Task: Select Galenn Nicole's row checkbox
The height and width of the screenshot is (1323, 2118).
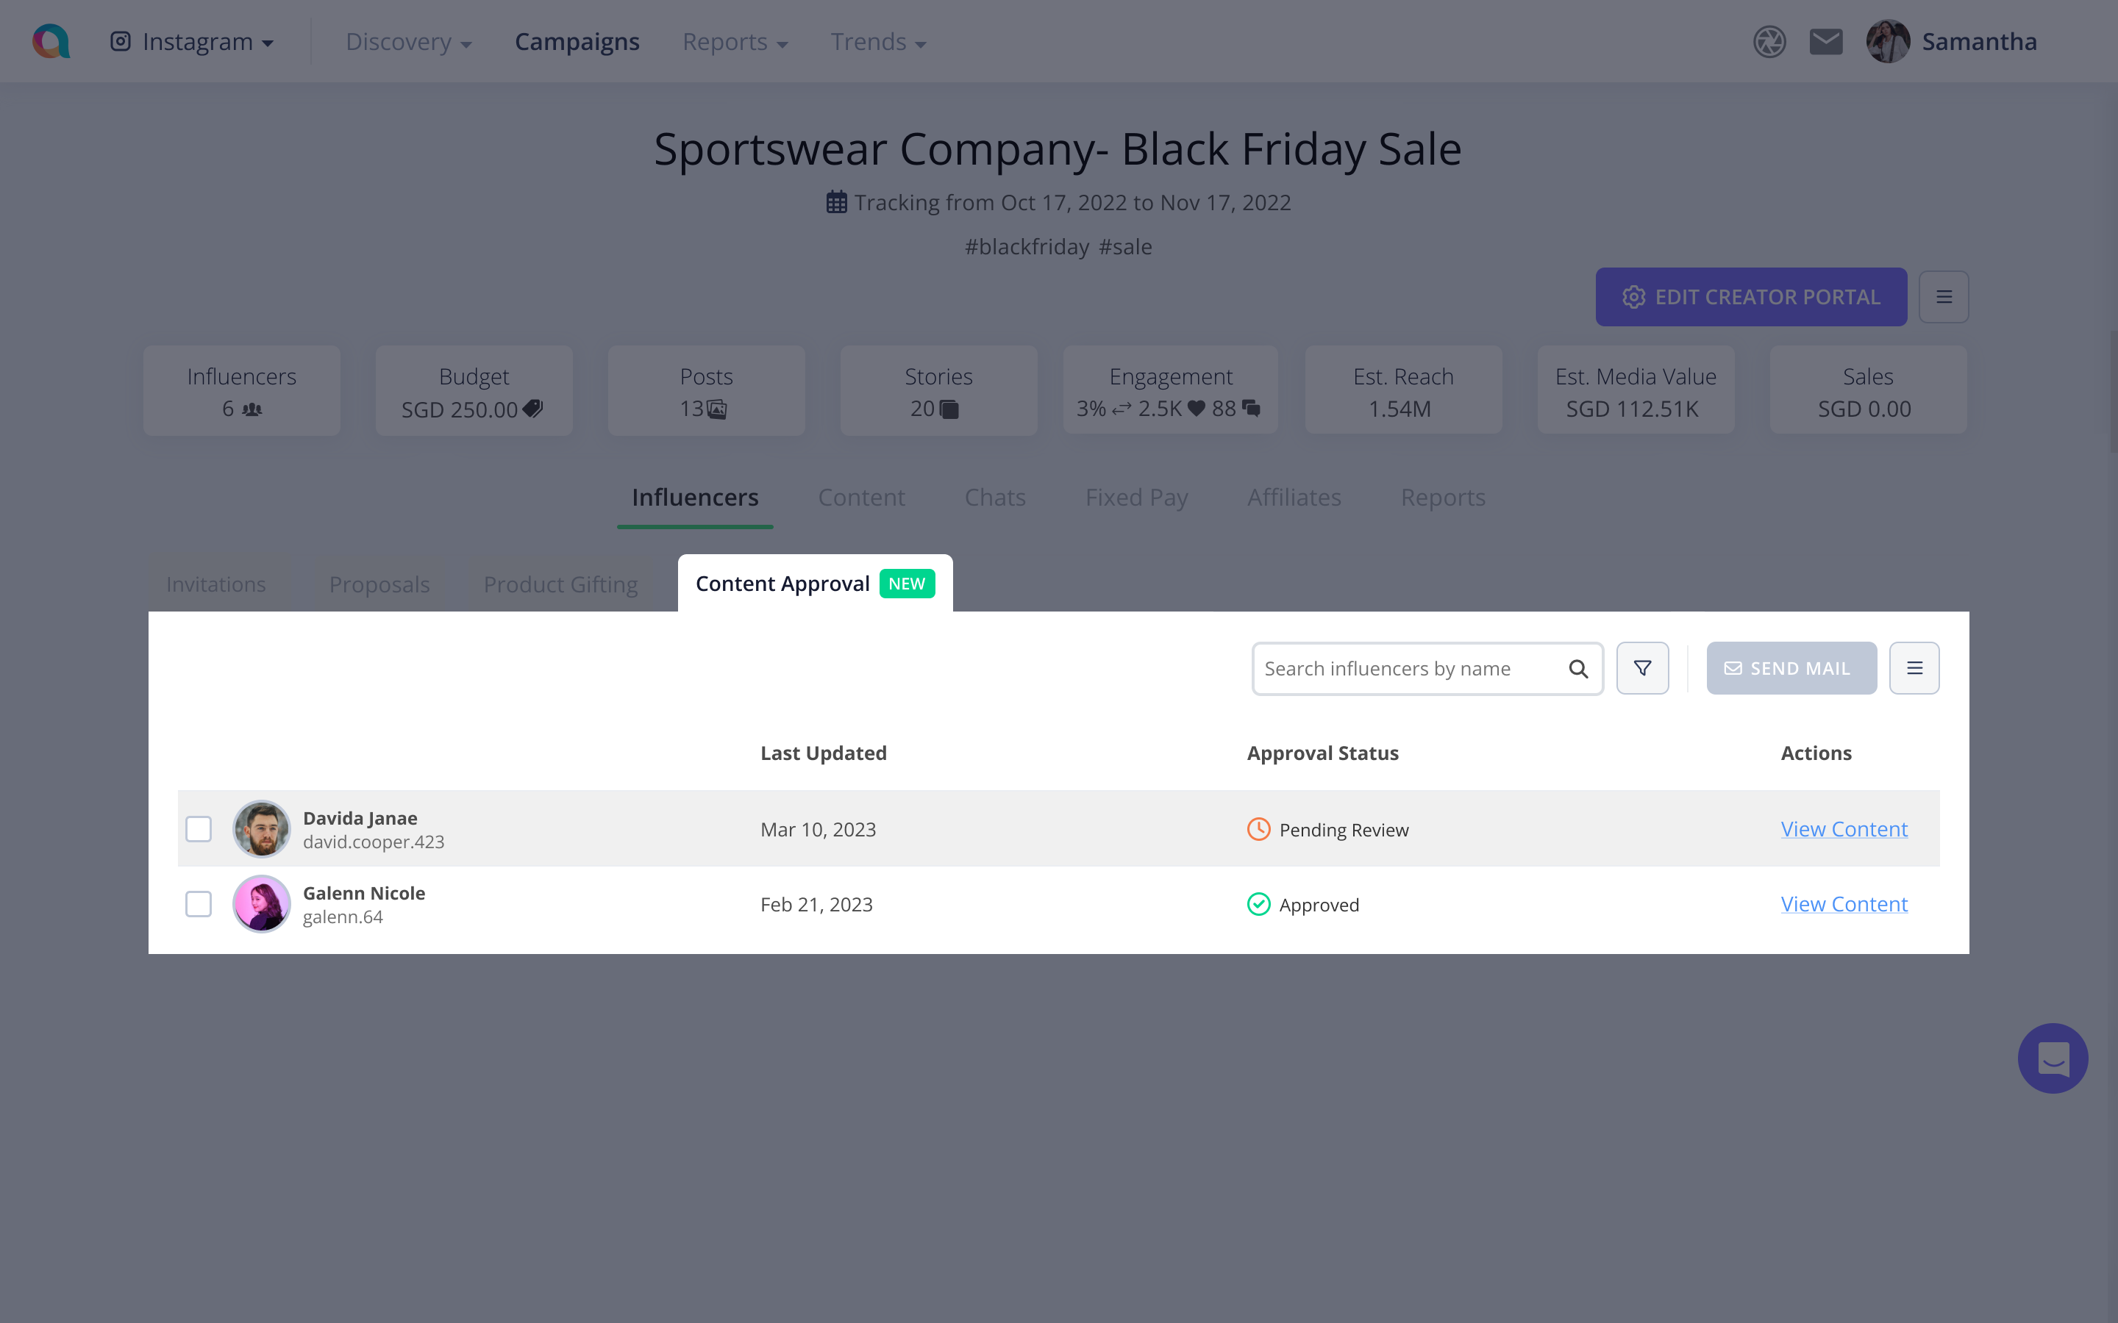Action: pos(199,904)
